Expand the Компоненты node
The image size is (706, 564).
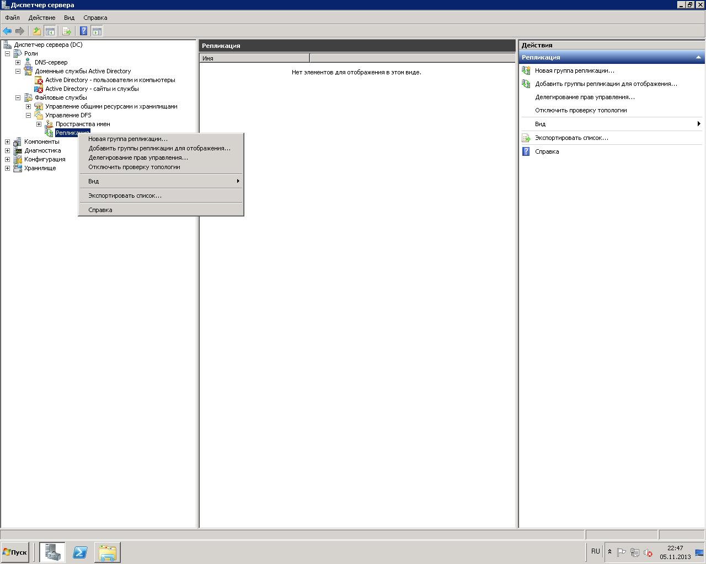coord(8,142)
